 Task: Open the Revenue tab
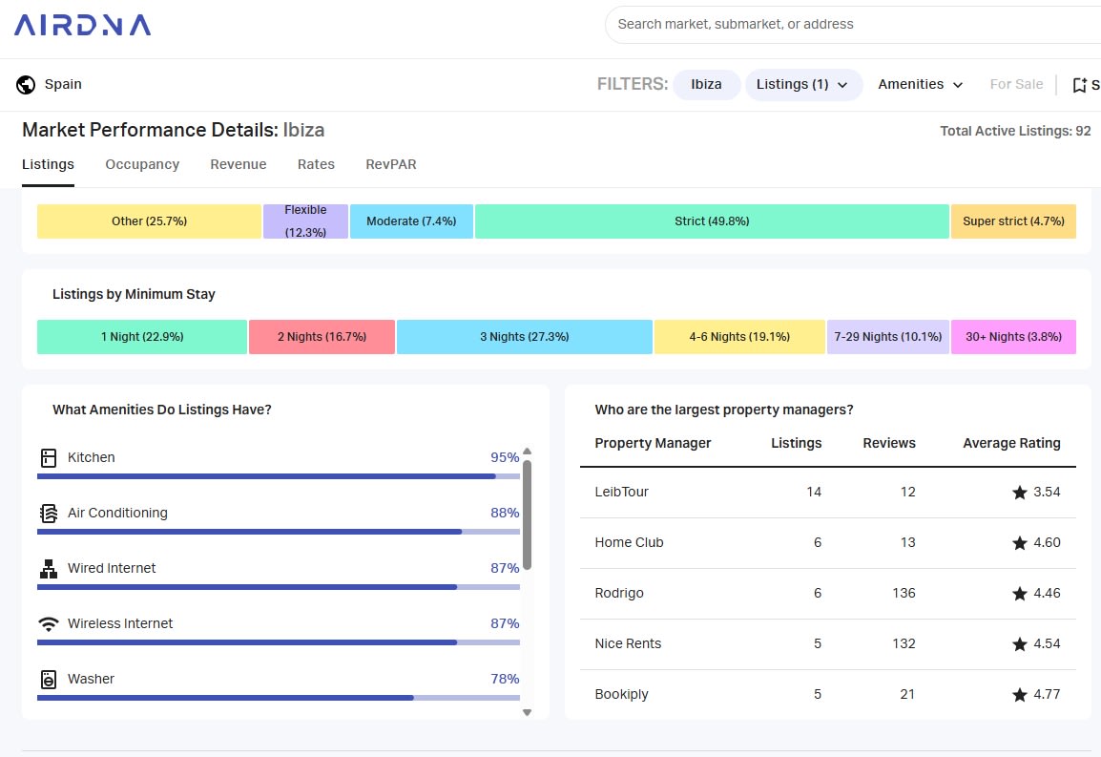239,164
